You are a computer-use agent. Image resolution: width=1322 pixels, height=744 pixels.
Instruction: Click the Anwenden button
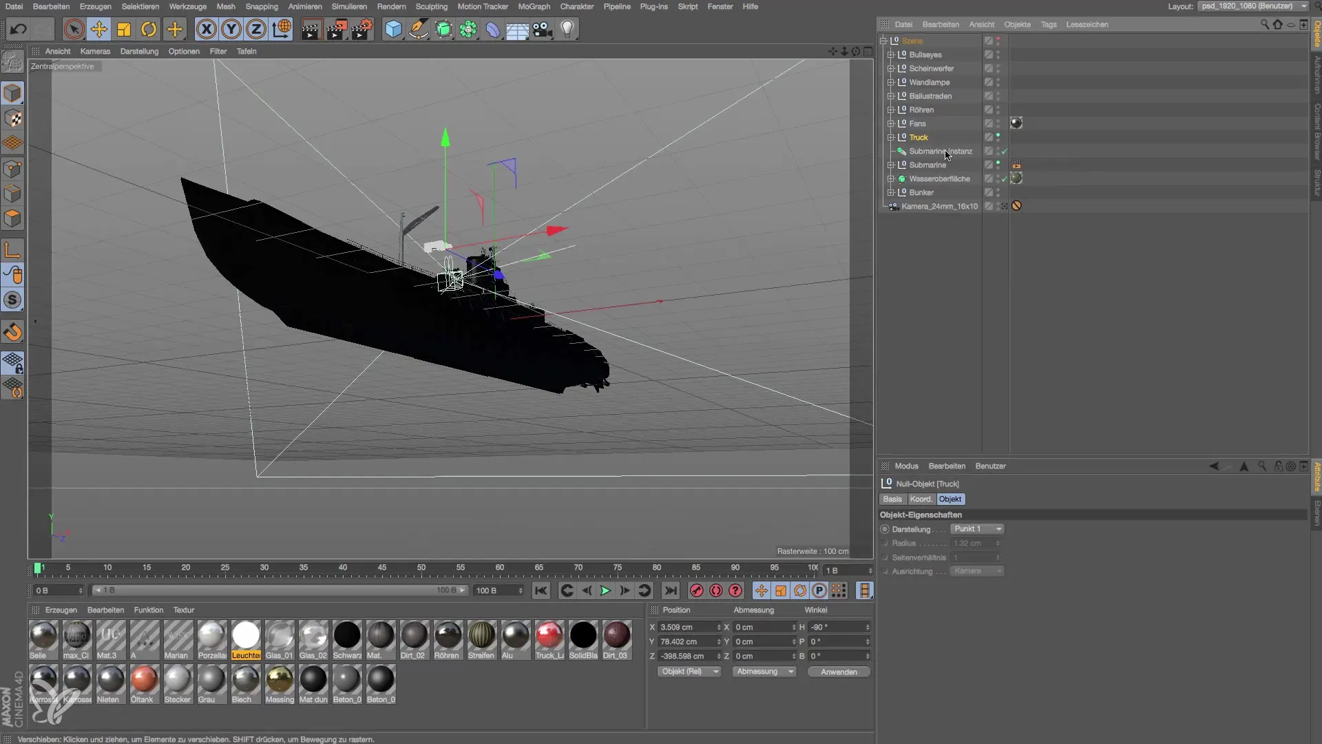click(839, 672)
